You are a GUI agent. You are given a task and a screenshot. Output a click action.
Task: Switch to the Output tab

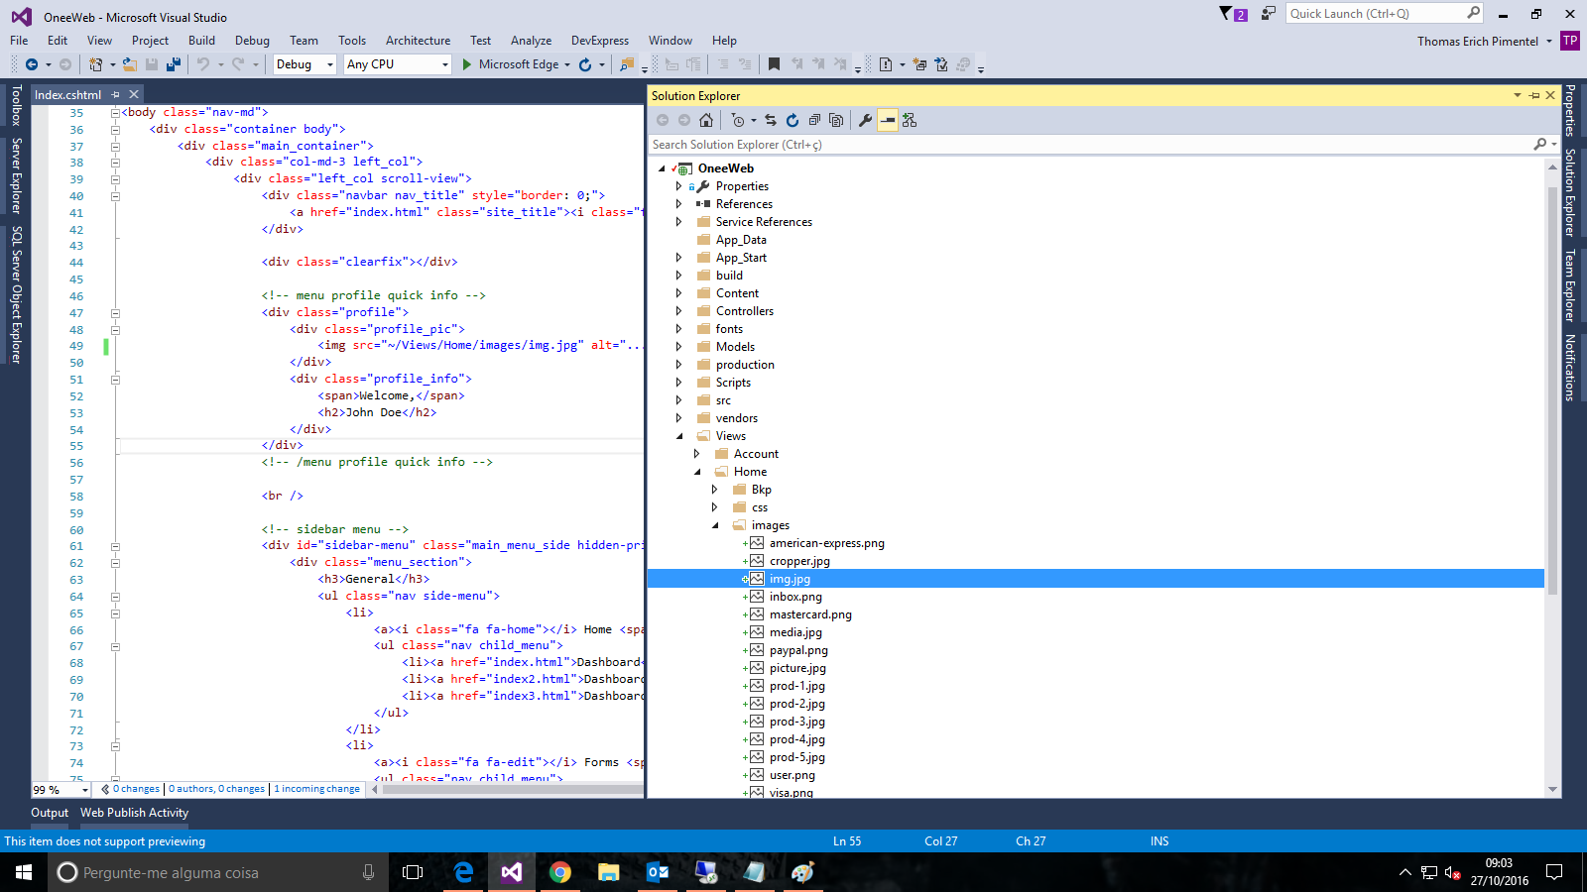coord(50,813)
